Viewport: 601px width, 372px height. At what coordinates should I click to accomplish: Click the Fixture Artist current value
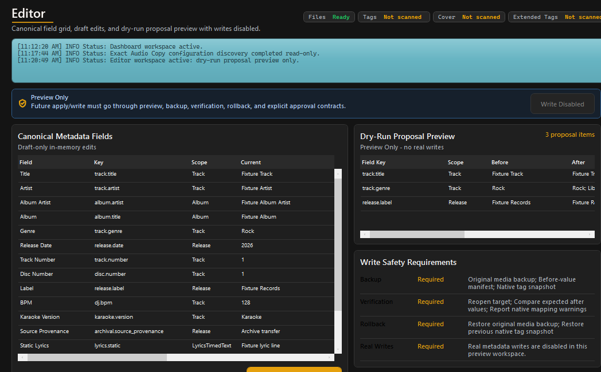point(257,188)
